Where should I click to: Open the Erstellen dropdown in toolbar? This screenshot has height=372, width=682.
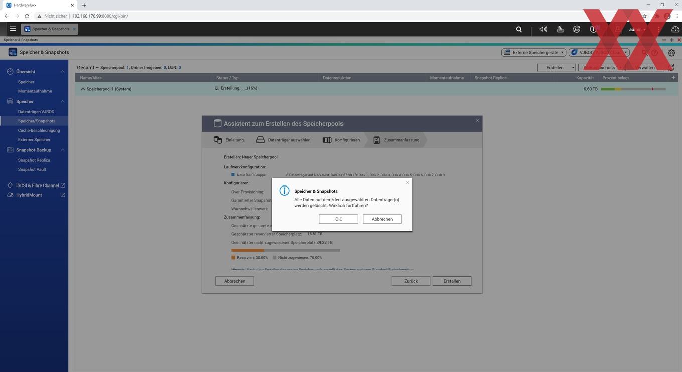pos(556,67)
